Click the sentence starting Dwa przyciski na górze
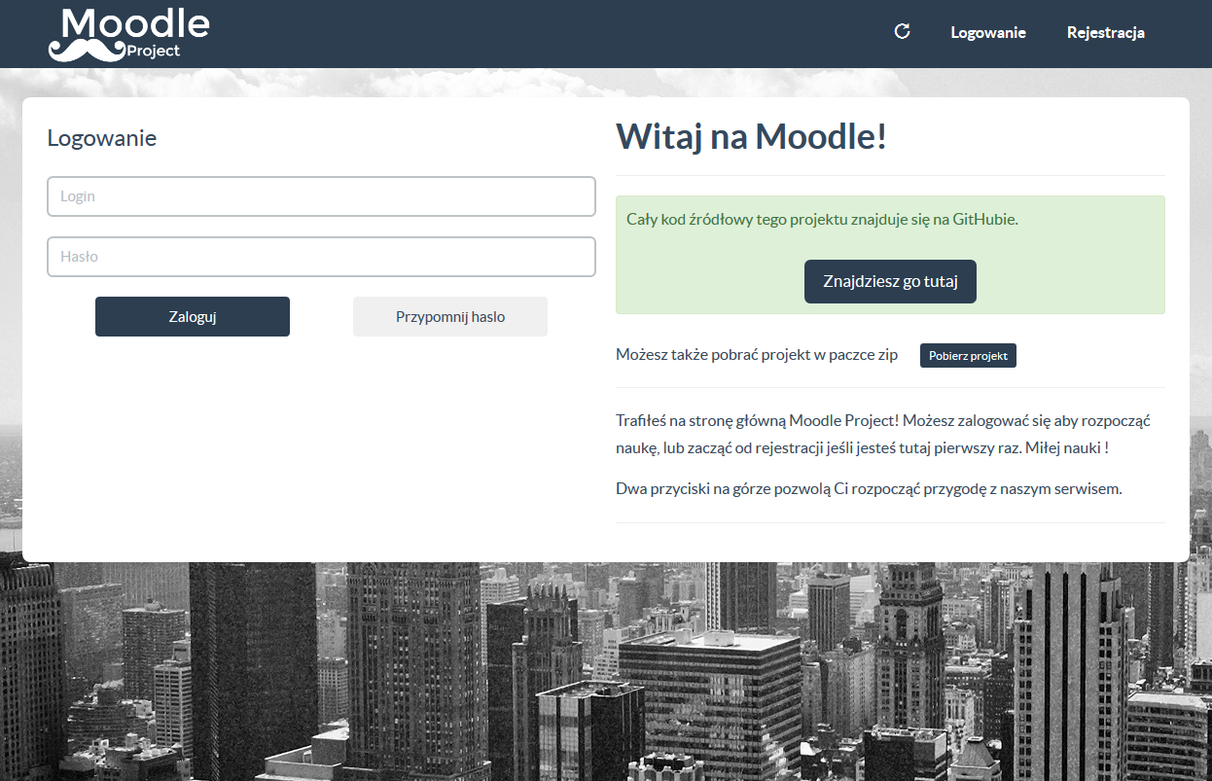Image resolution: width=1212 pixels, height=781 pixels. (x=869, y=489)
